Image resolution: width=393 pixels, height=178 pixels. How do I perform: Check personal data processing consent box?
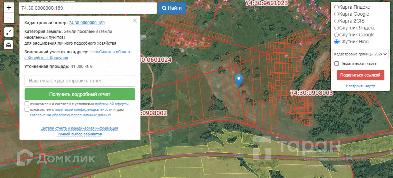click(x=27, y=109)
